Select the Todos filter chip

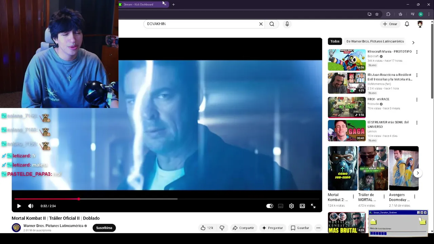pyautogui.click(x=335, y=41)
